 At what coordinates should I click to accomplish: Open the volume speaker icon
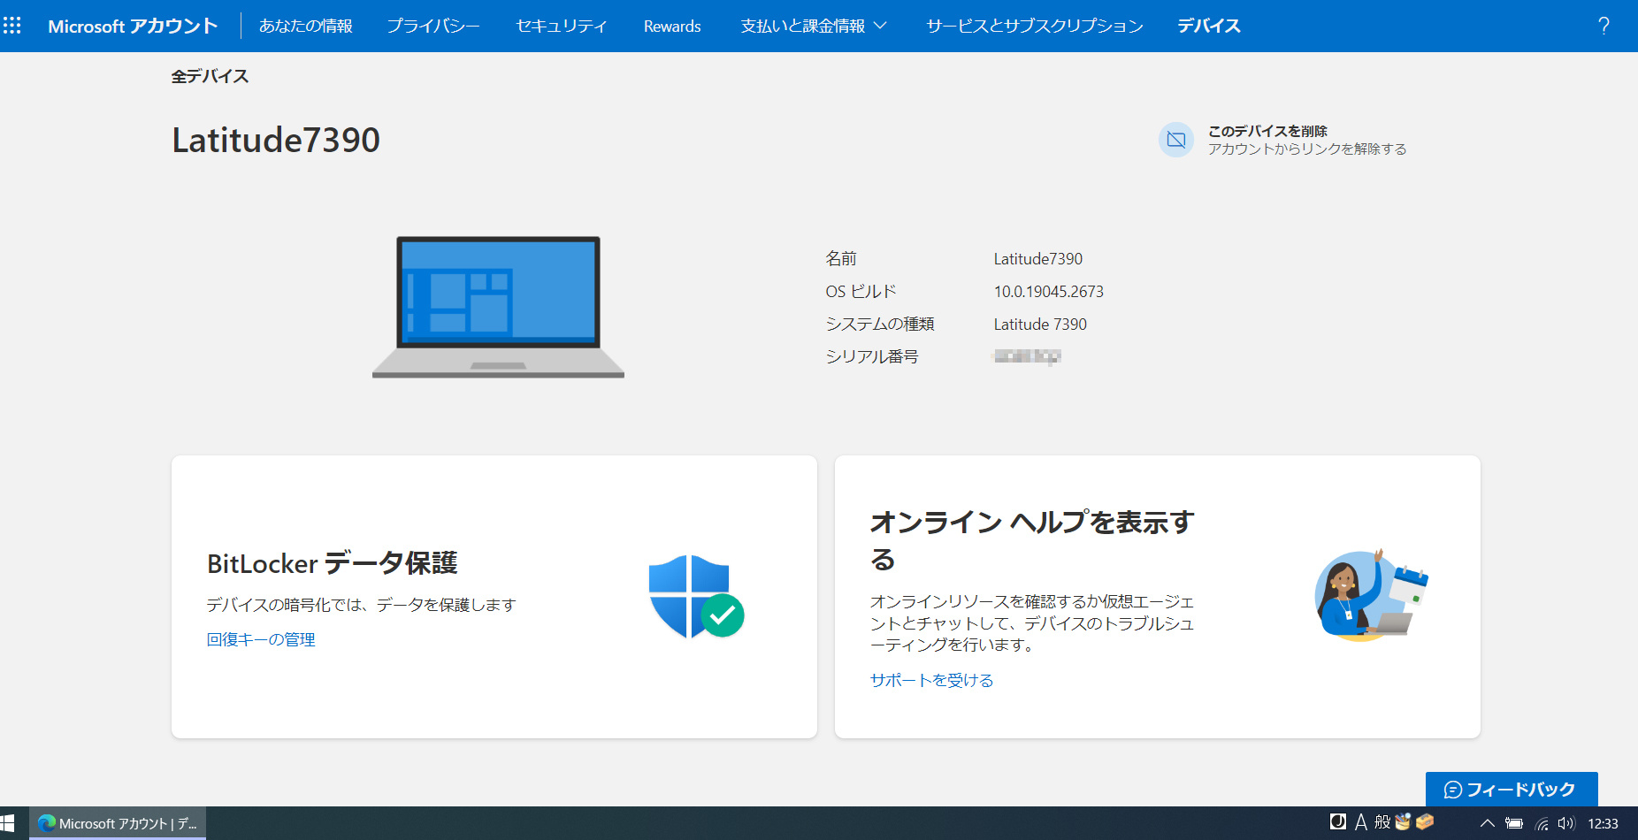tap(1566, 823)
